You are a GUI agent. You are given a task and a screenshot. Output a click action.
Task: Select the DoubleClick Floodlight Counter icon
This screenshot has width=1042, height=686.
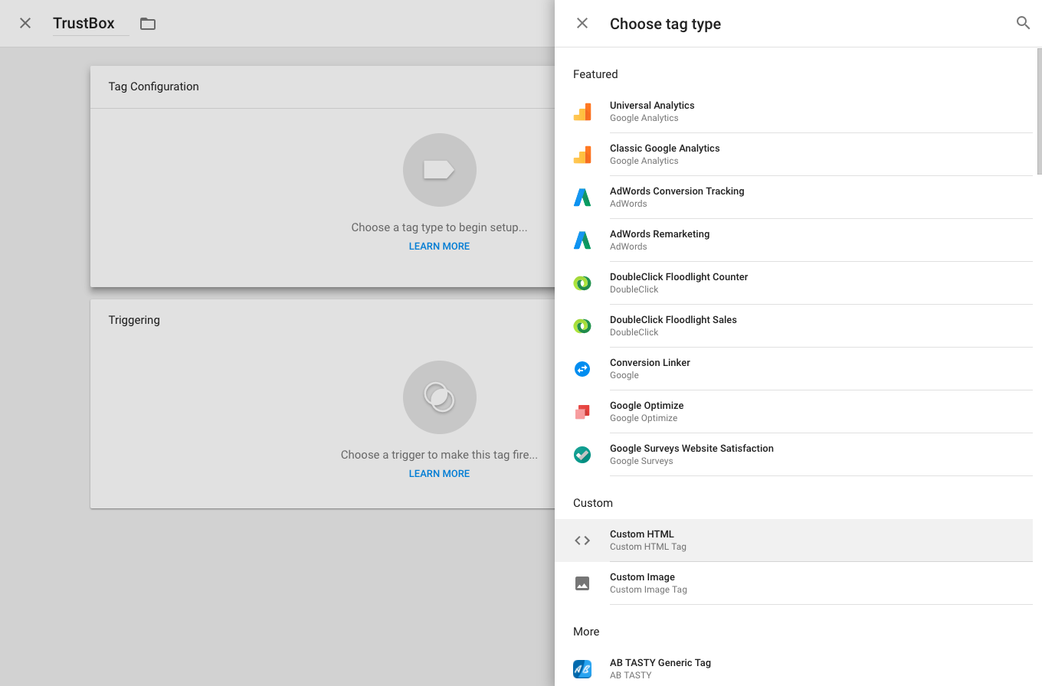click(x=582, y=283)
